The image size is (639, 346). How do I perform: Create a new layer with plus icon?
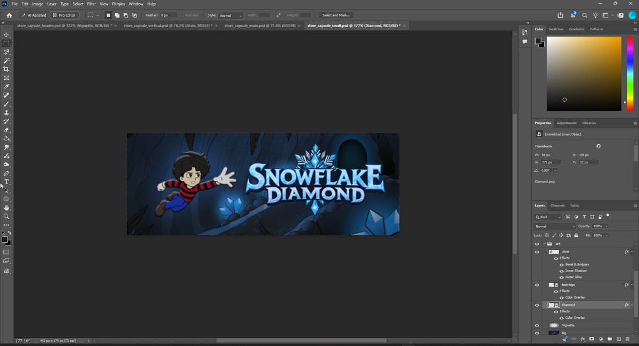[x=619, y=339]
